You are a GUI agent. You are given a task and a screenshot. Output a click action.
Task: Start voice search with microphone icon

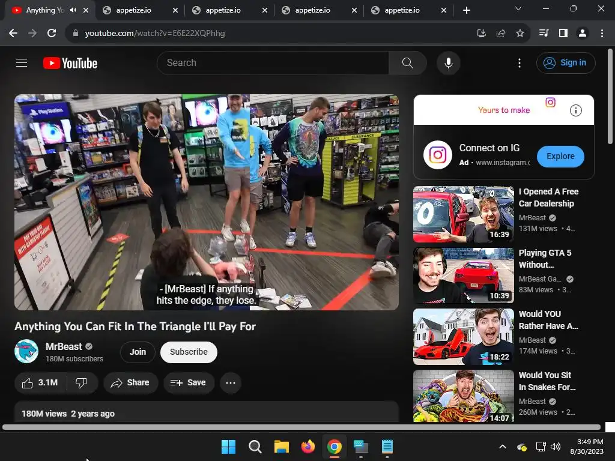pos(448,62)
